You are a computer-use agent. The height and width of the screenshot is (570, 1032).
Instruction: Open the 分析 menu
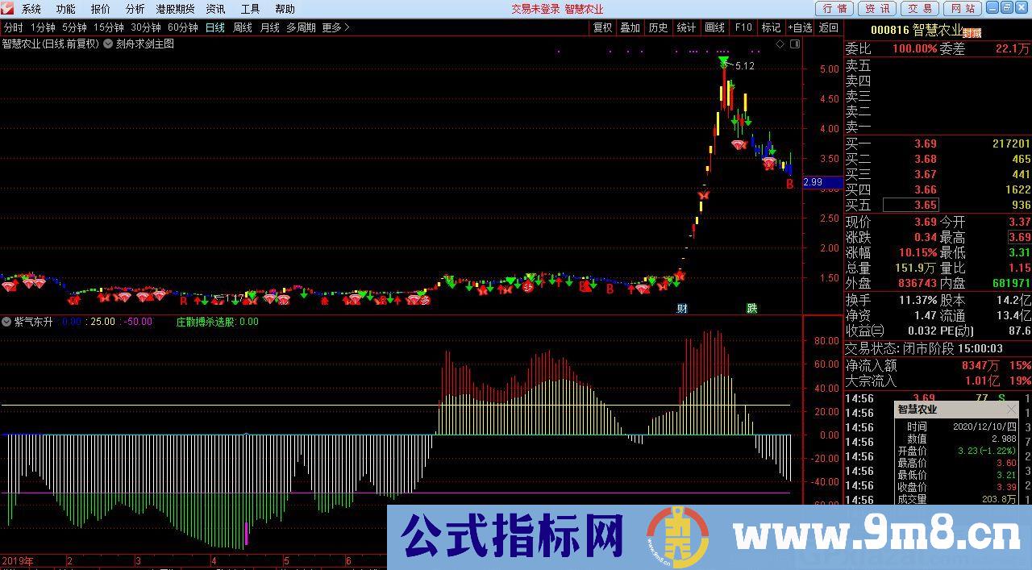click(x=135, y=9)
